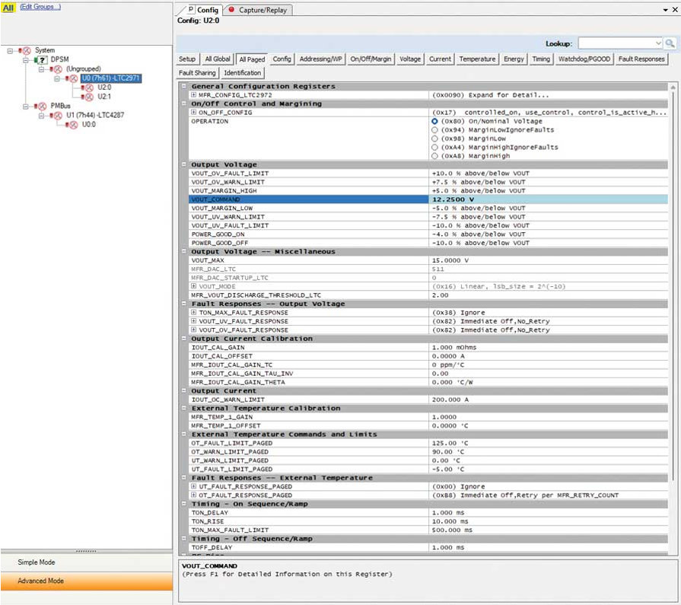Collapse the Output Voltage section
Viewport: 681px width, 605px height.
pos(184,164)
